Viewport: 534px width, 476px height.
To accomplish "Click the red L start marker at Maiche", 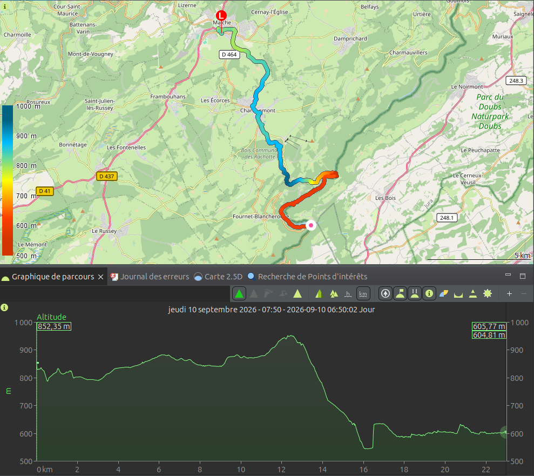I will pos(221,16).
